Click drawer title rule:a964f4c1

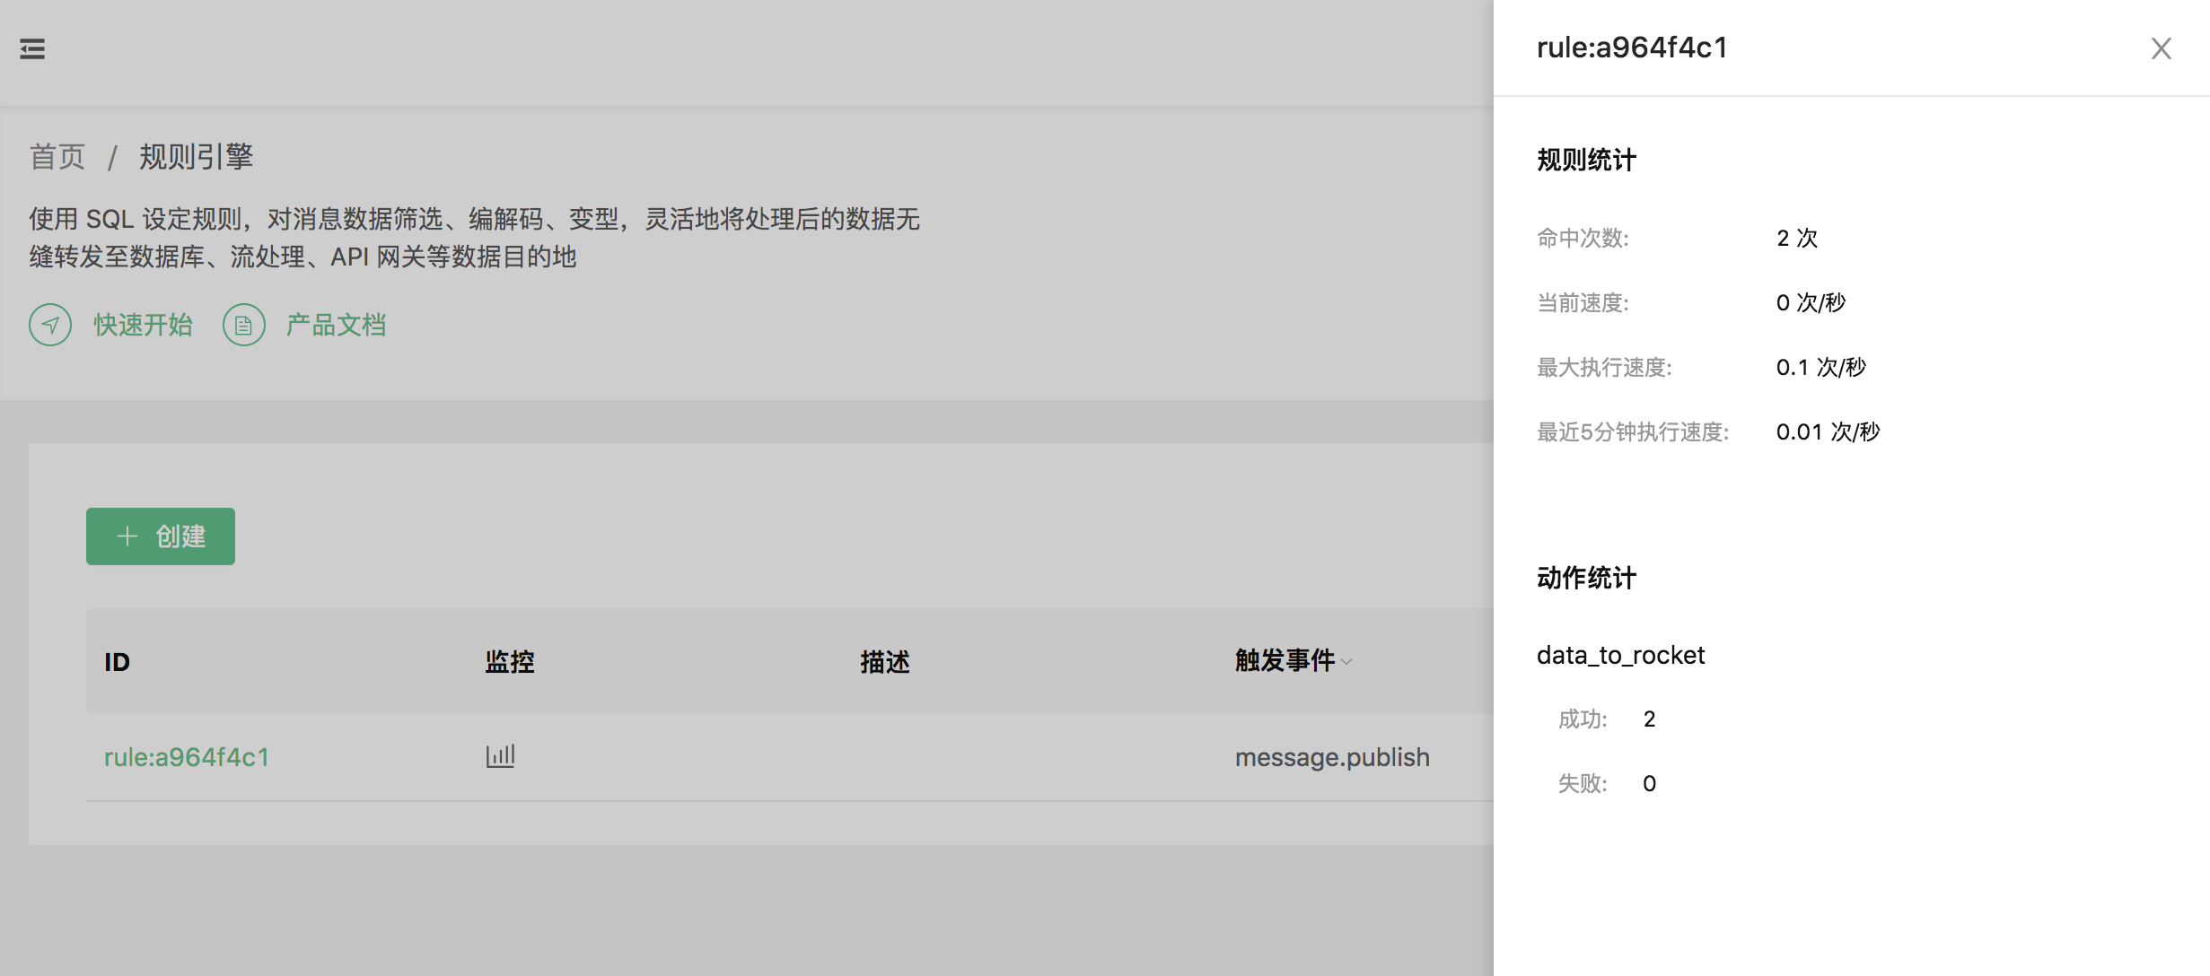(x=1632, y=48)
